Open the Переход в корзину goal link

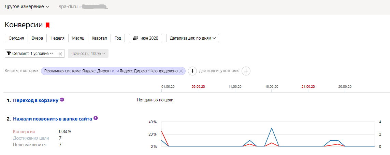pos(35,100)
